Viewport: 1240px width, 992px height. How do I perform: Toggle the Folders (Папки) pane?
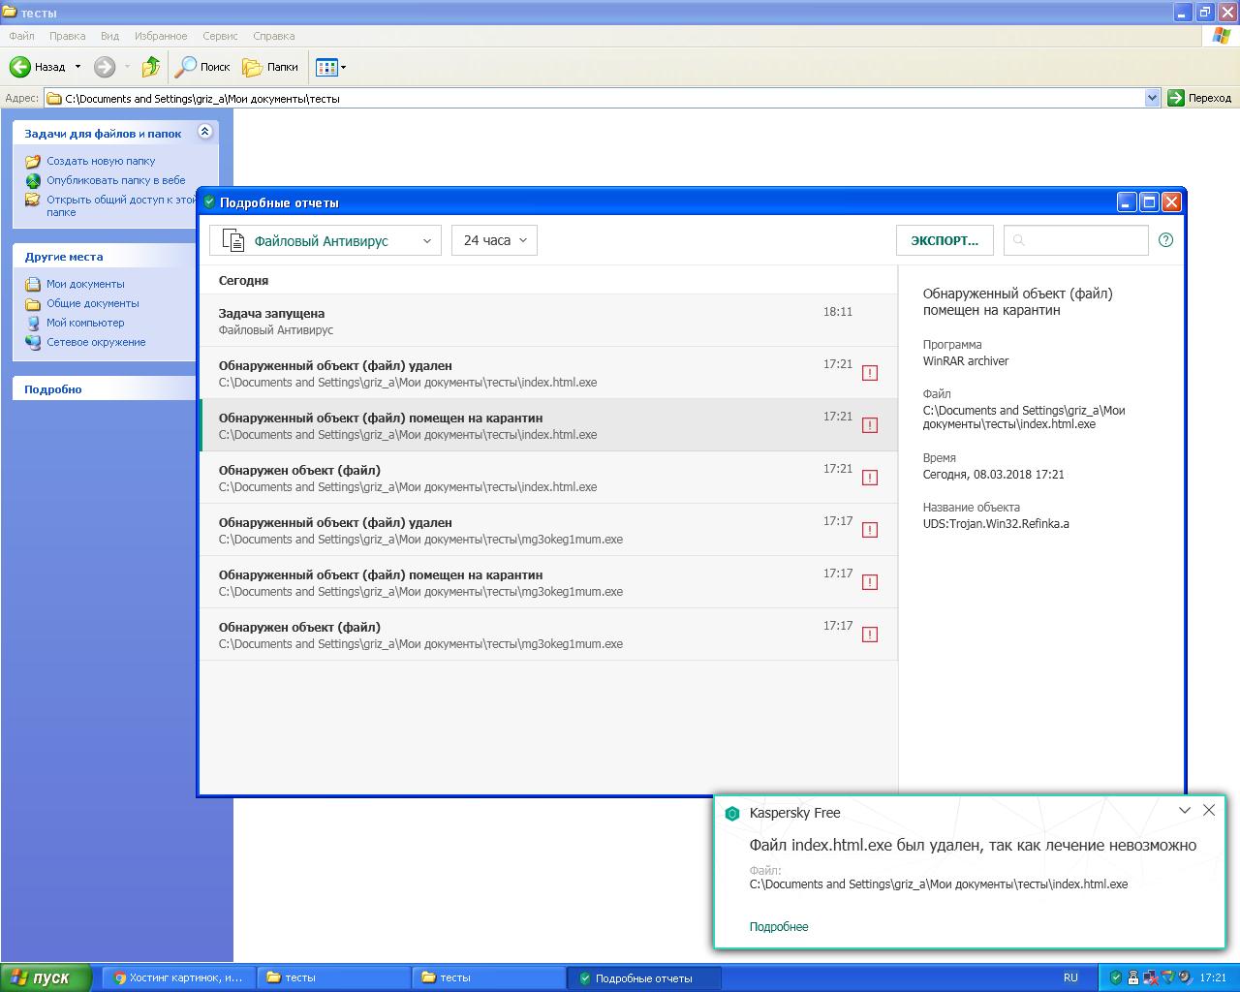point(270,67)
